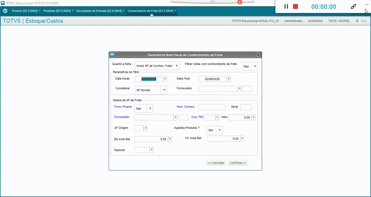371x197 pixels.
Task: Click the TOTVS home circular icon
Action: 5,11
